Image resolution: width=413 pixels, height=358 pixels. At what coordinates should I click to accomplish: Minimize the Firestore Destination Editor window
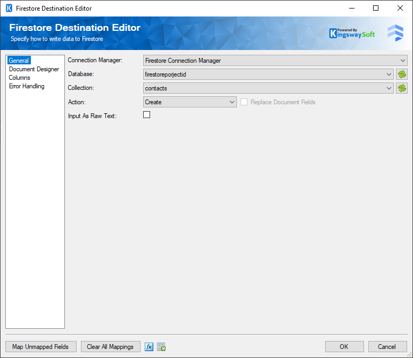352,8
